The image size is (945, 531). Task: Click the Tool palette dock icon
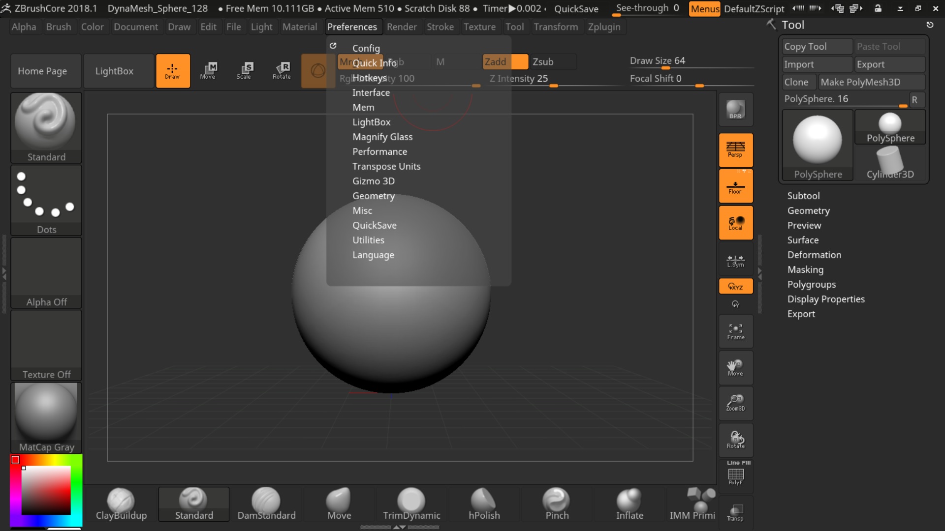pos(930,25)
